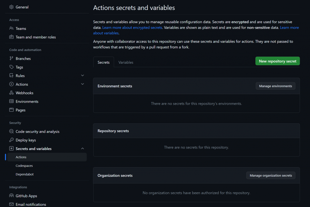Screen dimensions: 310x207
Task: Click the Tags label icon
Action: [12, 67]
